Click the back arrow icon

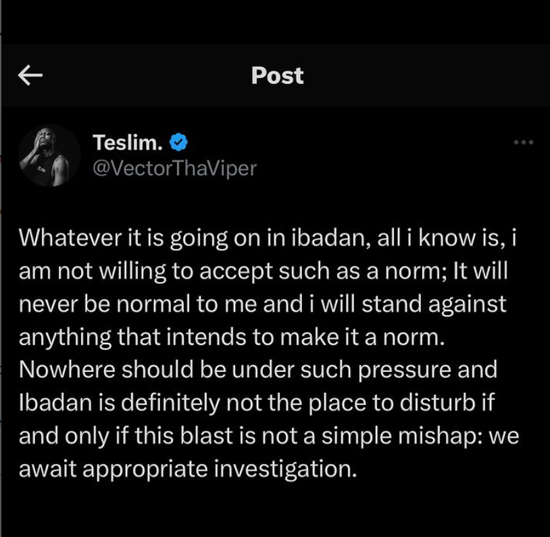pos(30,75)
